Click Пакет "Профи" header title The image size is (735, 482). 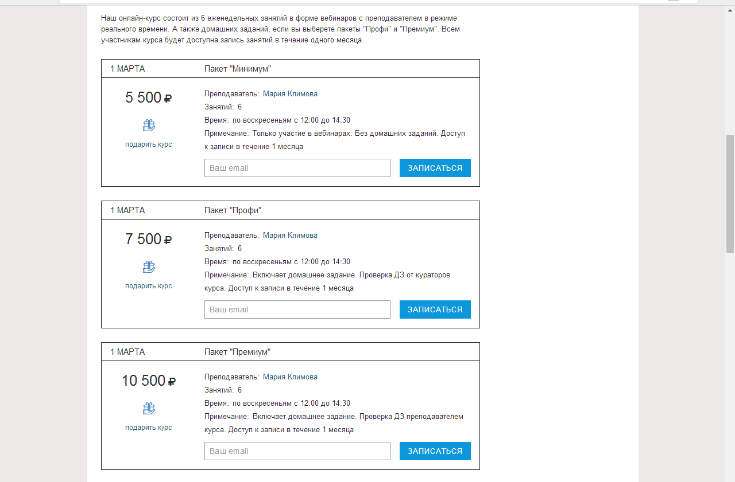coord(233,210)
